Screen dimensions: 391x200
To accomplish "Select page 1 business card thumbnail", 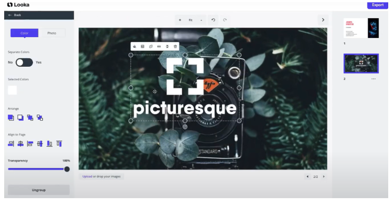I will [x=361, y=28].
